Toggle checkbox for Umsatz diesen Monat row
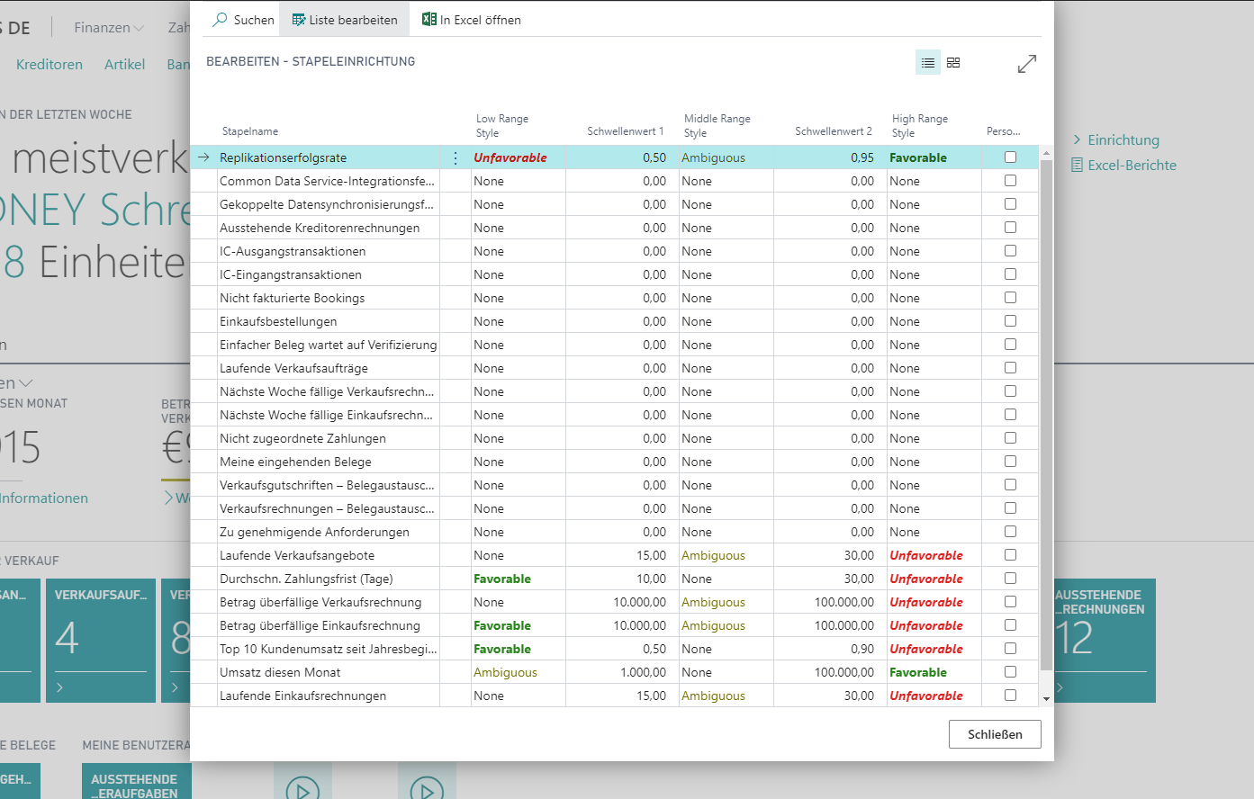The image size is (1254, 799). pos(1010,672)
